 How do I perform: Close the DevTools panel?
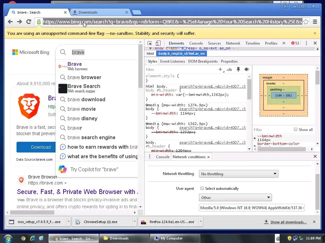[x=315, y=43]
